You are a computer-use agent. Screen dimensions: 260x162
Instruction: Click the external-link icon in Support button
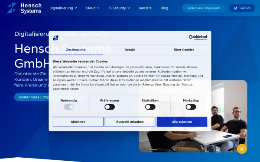(x=236, y=8)
